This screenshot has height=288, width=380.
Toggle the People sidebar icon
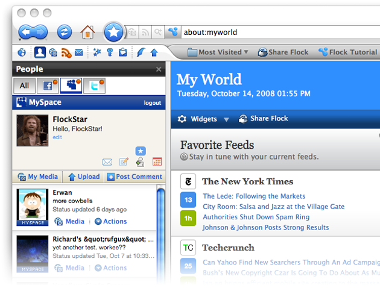pos(40,52)
